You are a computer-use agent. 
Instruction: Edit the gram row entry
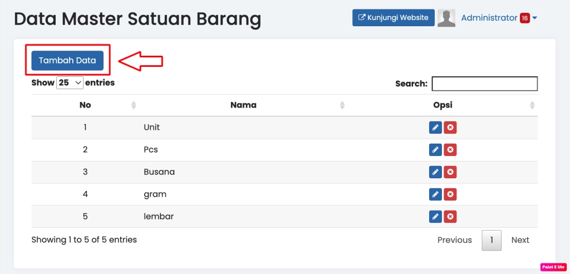435,194
